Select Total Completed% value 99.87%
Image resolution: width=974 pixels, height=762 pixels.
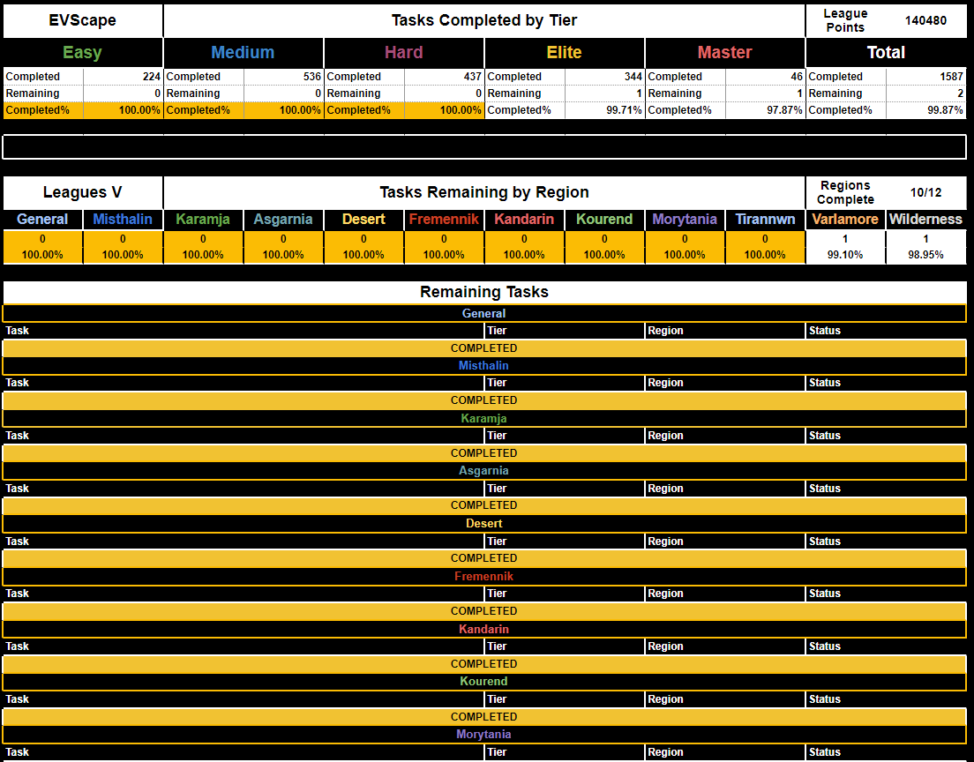coord(926,110)
